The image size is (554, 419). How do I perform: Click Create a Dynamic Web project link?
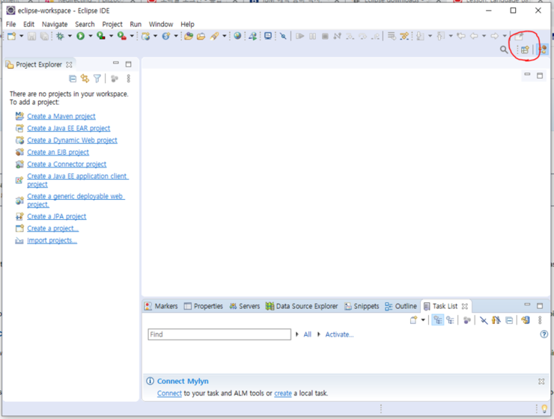tap(72, 140)
